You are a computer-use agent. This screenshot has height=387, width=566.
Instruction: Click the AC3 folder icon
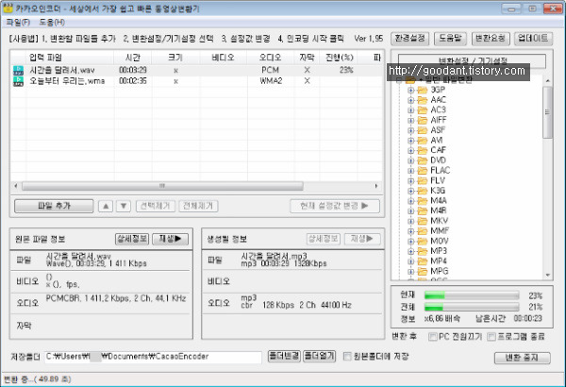[423, 110]
